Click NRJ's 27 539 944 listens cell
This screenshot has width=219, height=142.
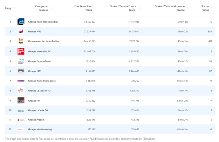[x=90, y=32]
